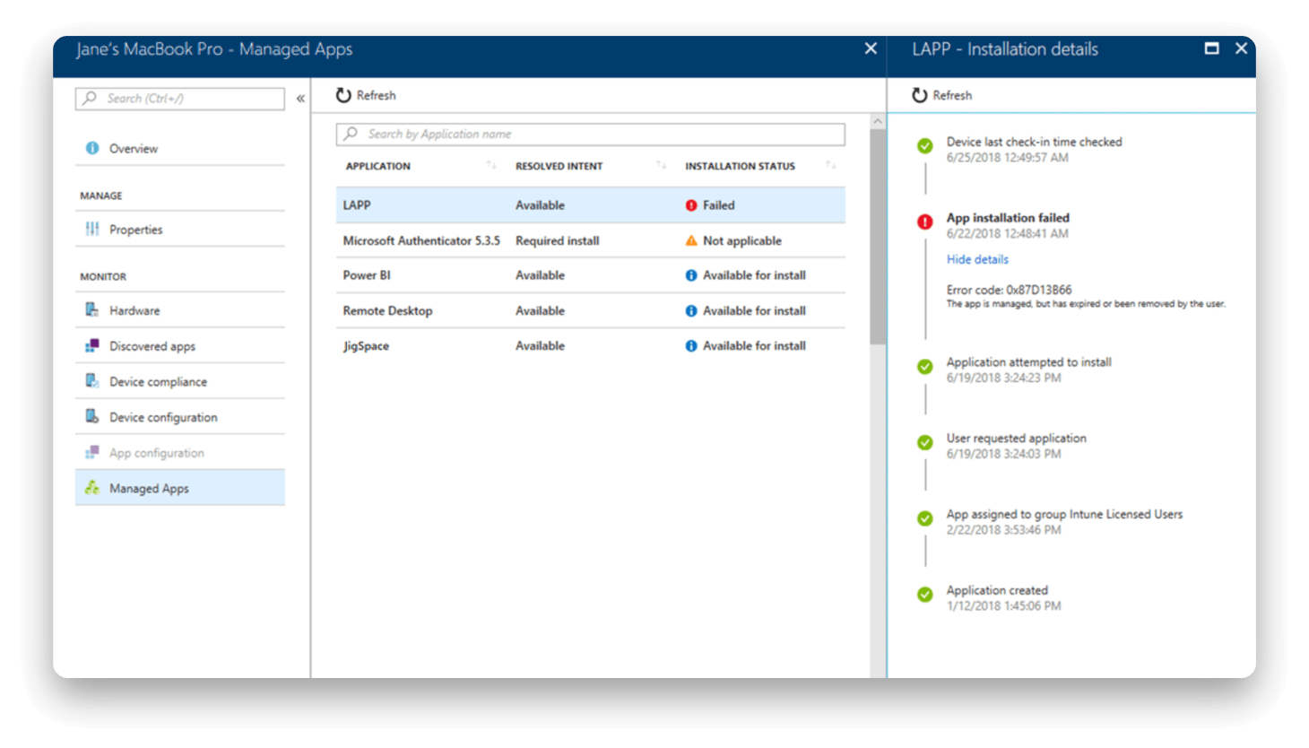1309x748 pixels.
Task: Select the JigSpace application name
Action: 366,346
